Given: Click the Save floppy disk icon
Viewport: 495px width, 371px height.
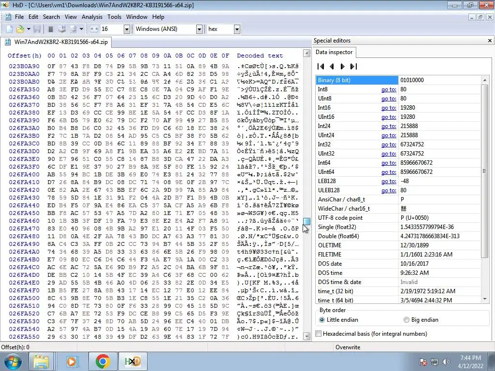Looking at the screenshot, I should click(x=37, y=29).
